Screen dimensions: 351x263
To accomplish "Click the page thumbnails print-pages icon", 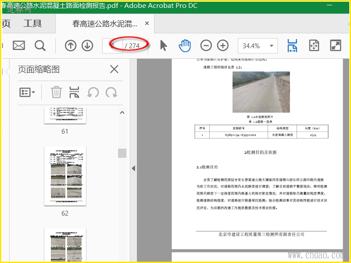I will pyautogui.click(x=74, y=92).
